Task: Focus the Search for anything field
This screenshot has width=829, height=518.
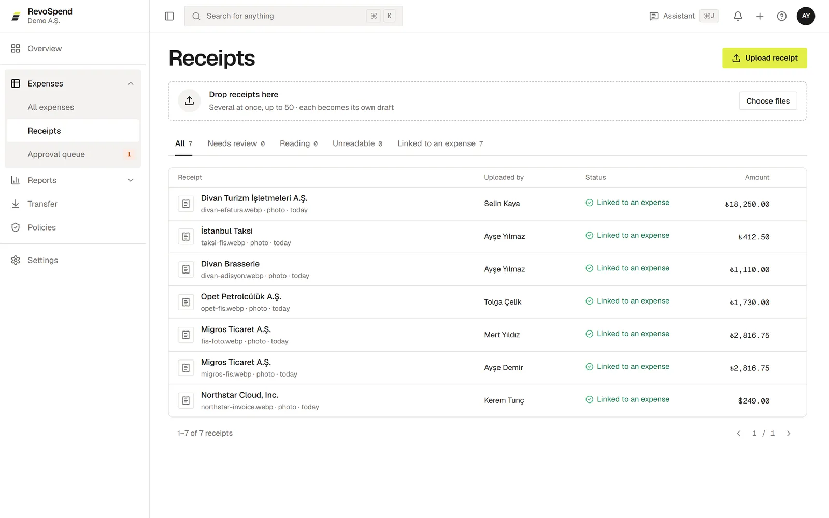Action: (x=293, y=16)
